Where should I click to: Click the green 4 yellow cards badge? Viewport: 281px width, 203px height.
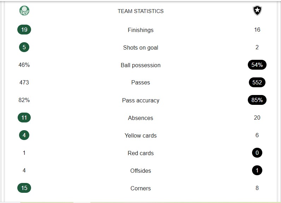[x=24, y=135]
